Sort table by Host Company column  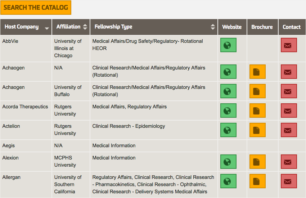pyautogui.click(x=26, y=27)
